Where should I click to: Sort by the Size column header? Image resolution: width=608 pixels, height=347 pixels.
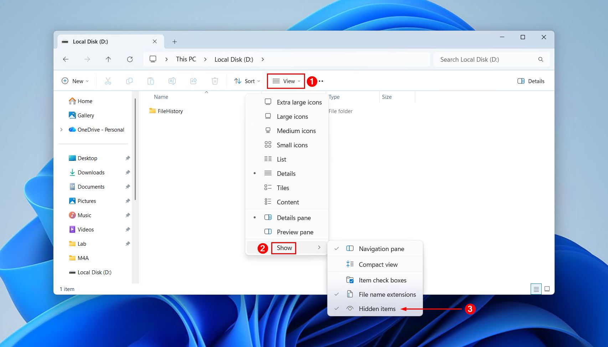point(387,97)
